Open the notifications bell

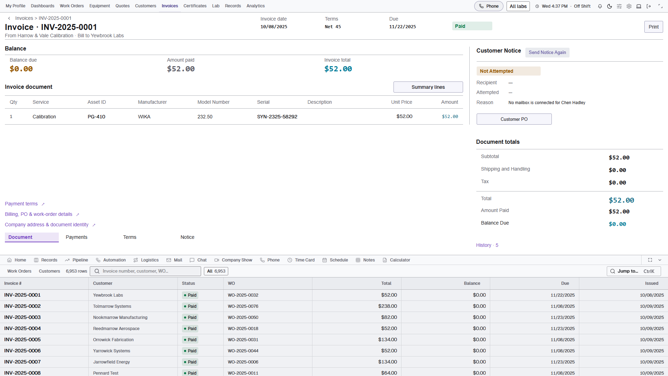[600, 6]
